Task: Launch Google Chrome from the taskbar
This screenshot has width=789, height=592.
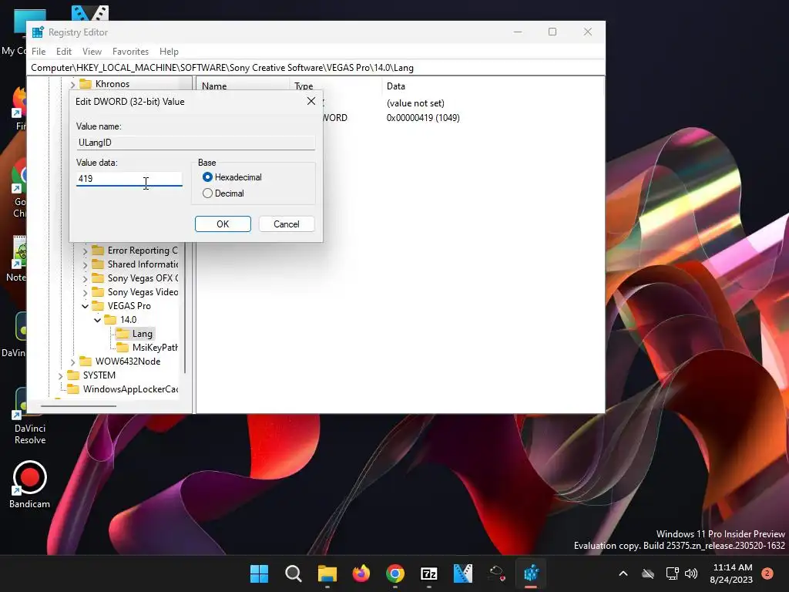Action: pyautogui.click(x=395, y=573)
